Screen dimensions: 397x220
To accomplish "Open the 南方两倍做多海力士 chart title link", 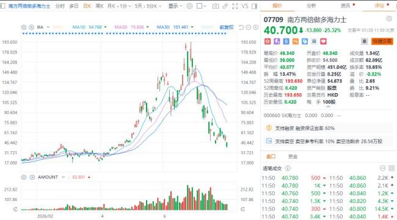I will point(29,6).
